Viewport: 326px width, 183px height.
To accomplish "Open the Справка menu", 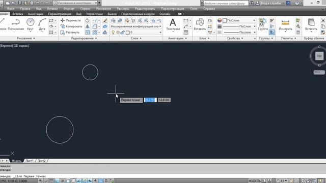I will [x=209, y=9].
